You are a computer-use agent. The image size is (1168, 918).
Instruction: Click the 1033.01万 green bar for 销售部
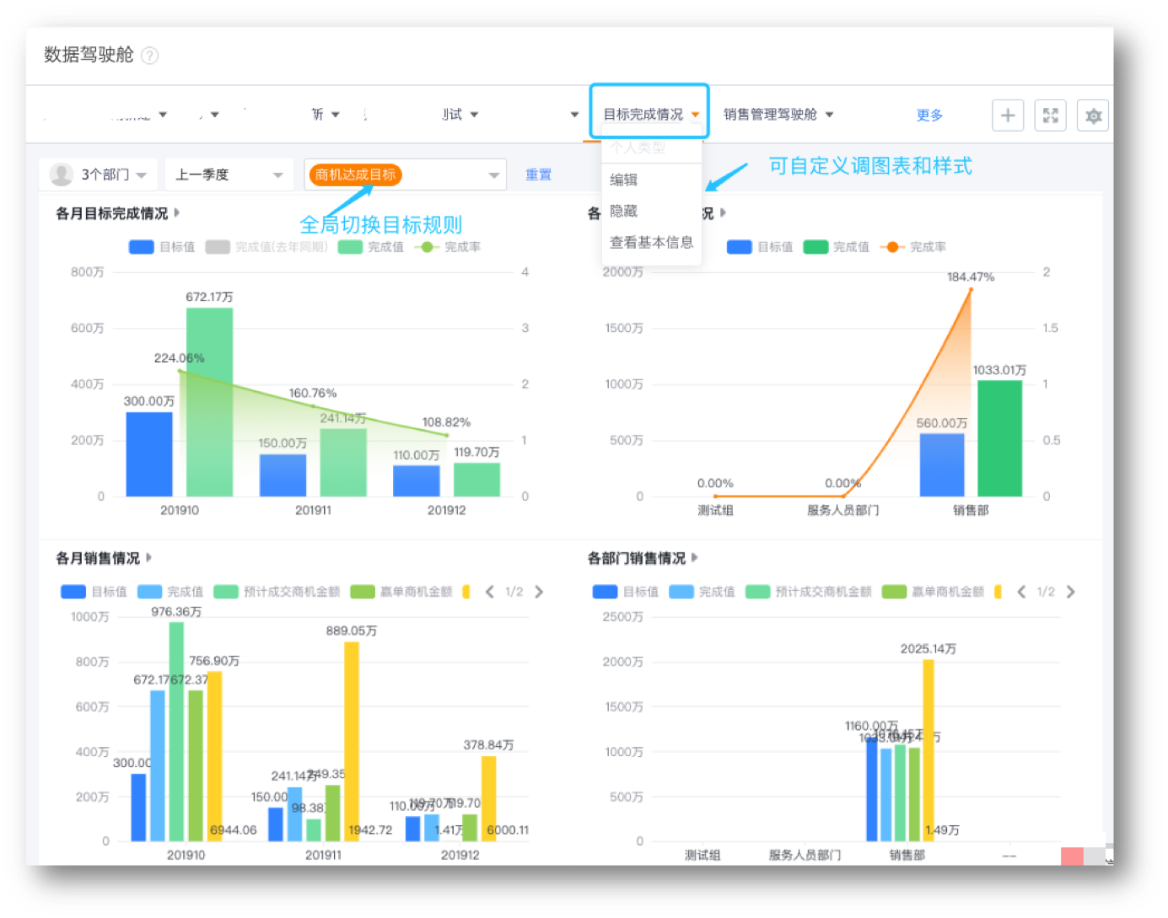tap(999, 438)
